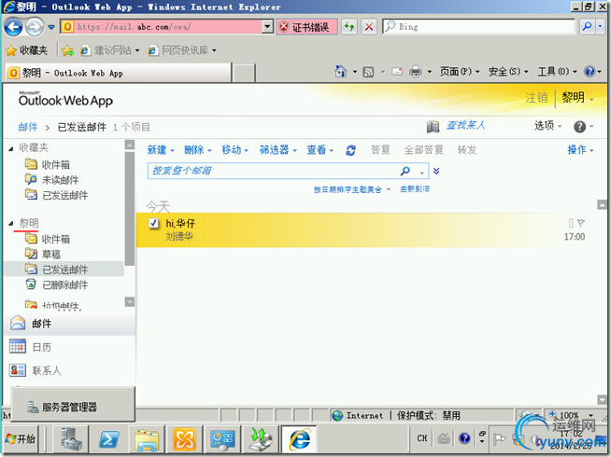Click the Read mail envelope icon
Screen dimensions: 611x457
point(397,72)
